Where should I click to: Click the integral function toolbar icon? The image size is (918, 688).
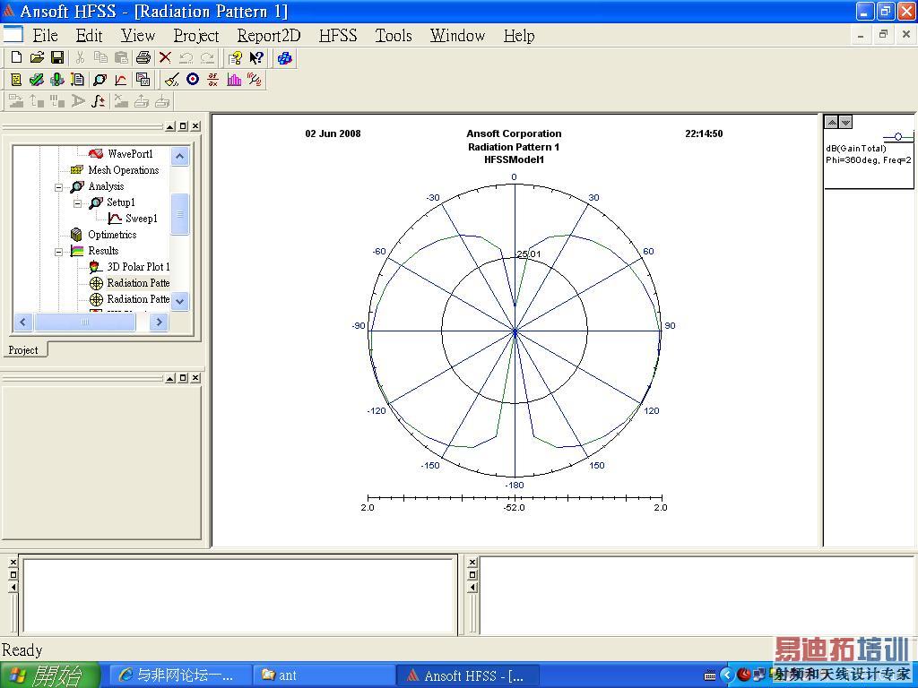(x=99, y=101)
